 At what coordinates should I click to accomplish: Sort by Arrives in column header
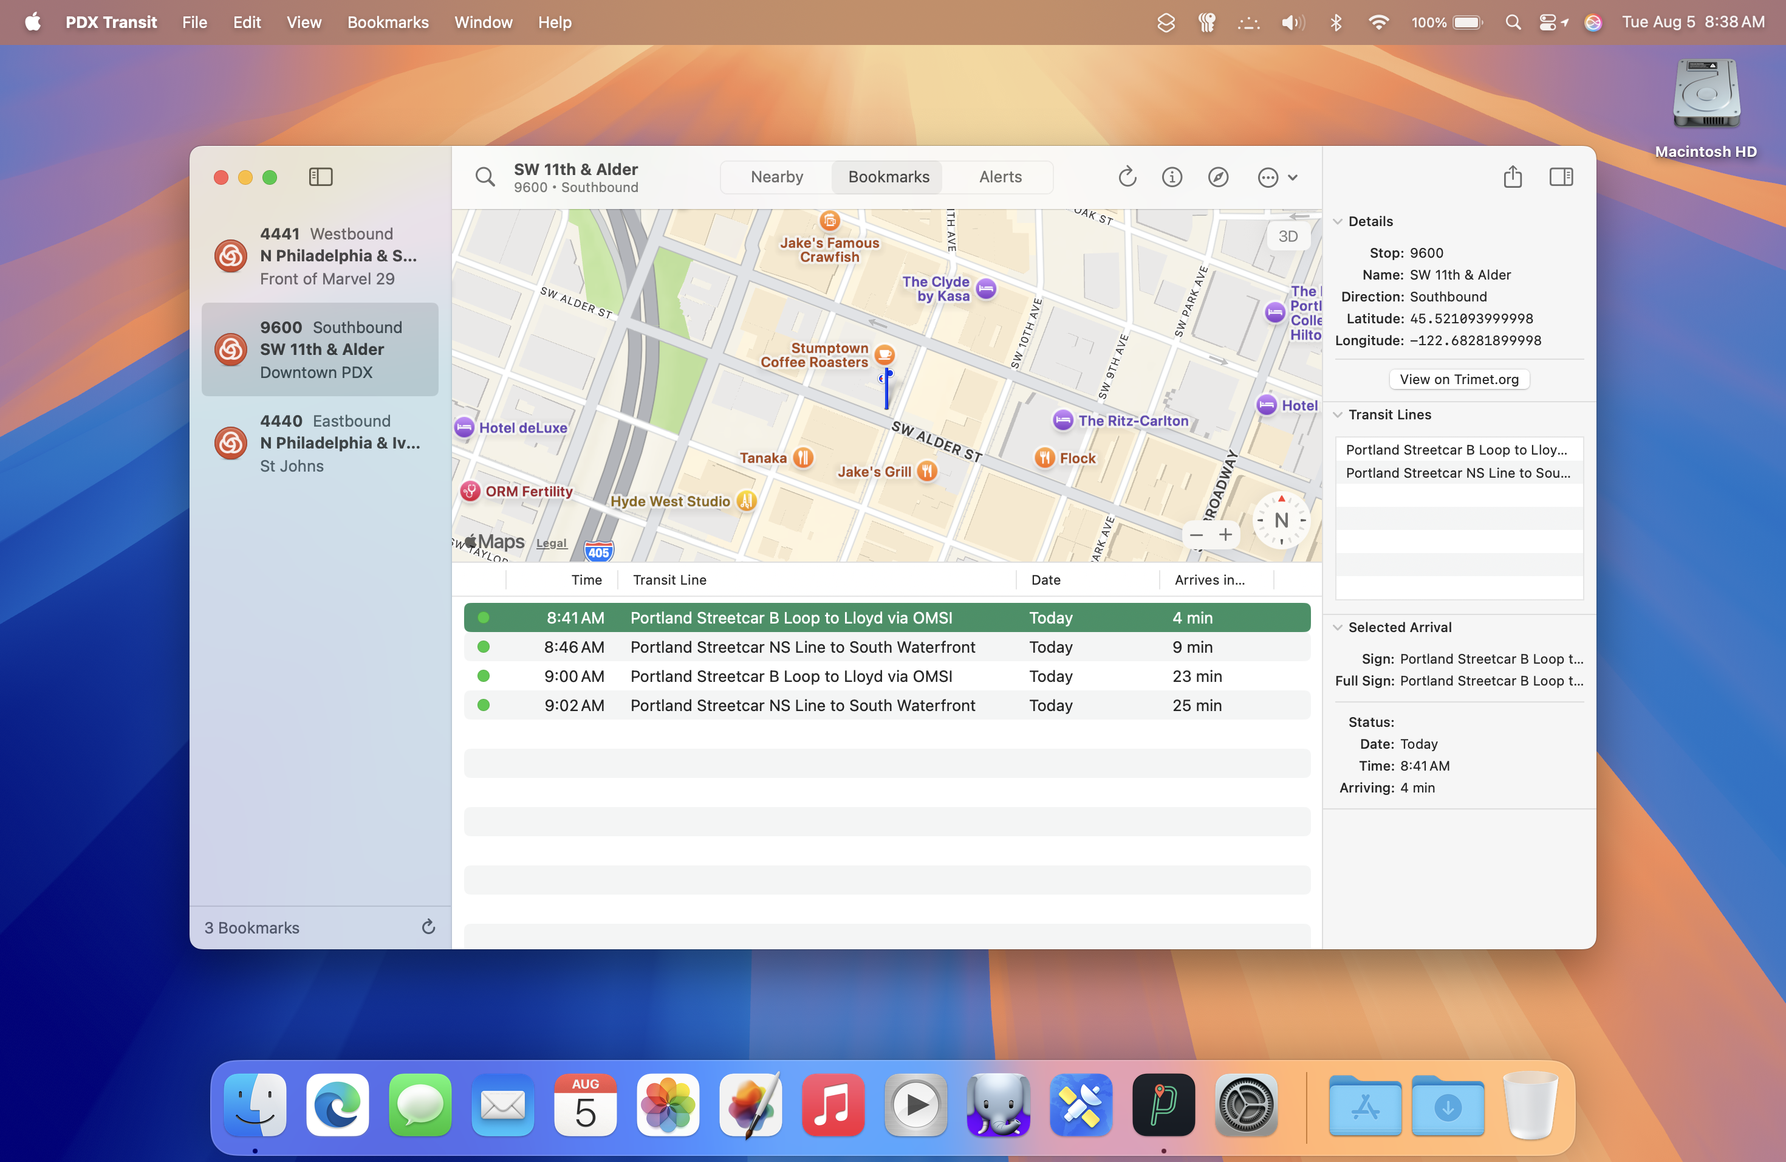[x=1216, y=580]
